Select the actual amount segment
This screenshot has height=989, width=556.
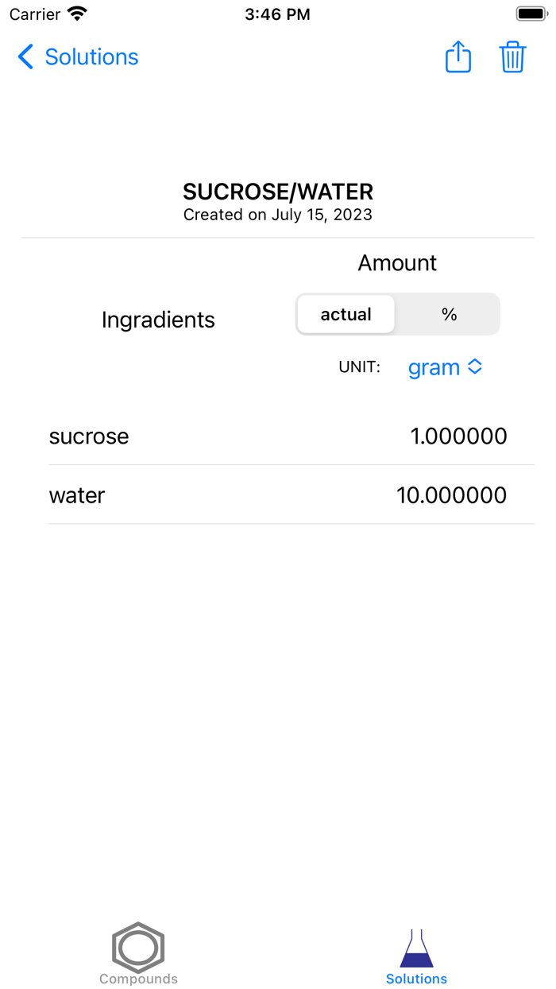(346, 314)
